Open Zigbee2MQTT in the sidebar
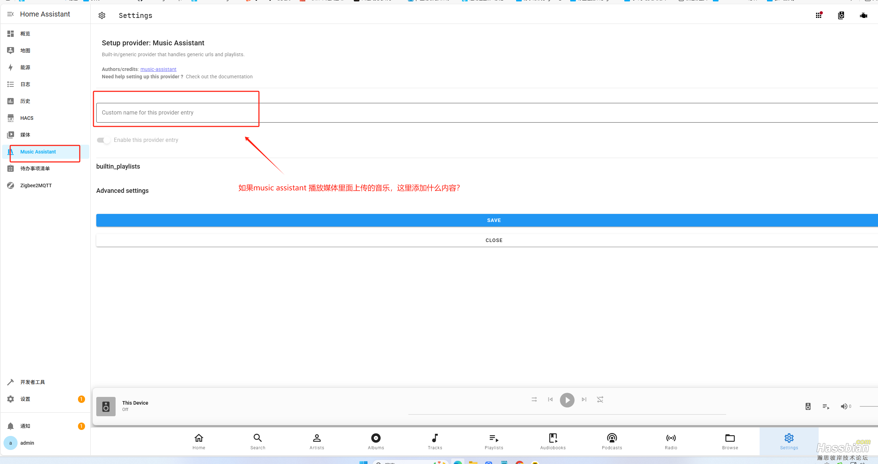The height and width of the screenshot is (464, 878). click(45, 185)
